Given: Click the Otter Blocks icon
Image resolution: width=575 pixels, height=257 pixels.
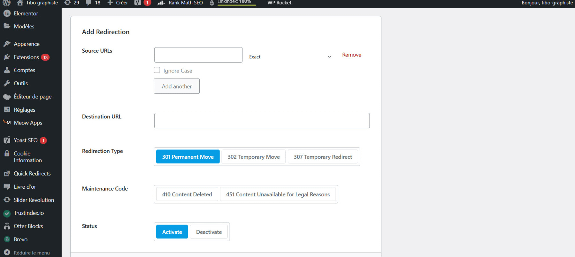Looking at the screenshot, I should click(7, 226).
